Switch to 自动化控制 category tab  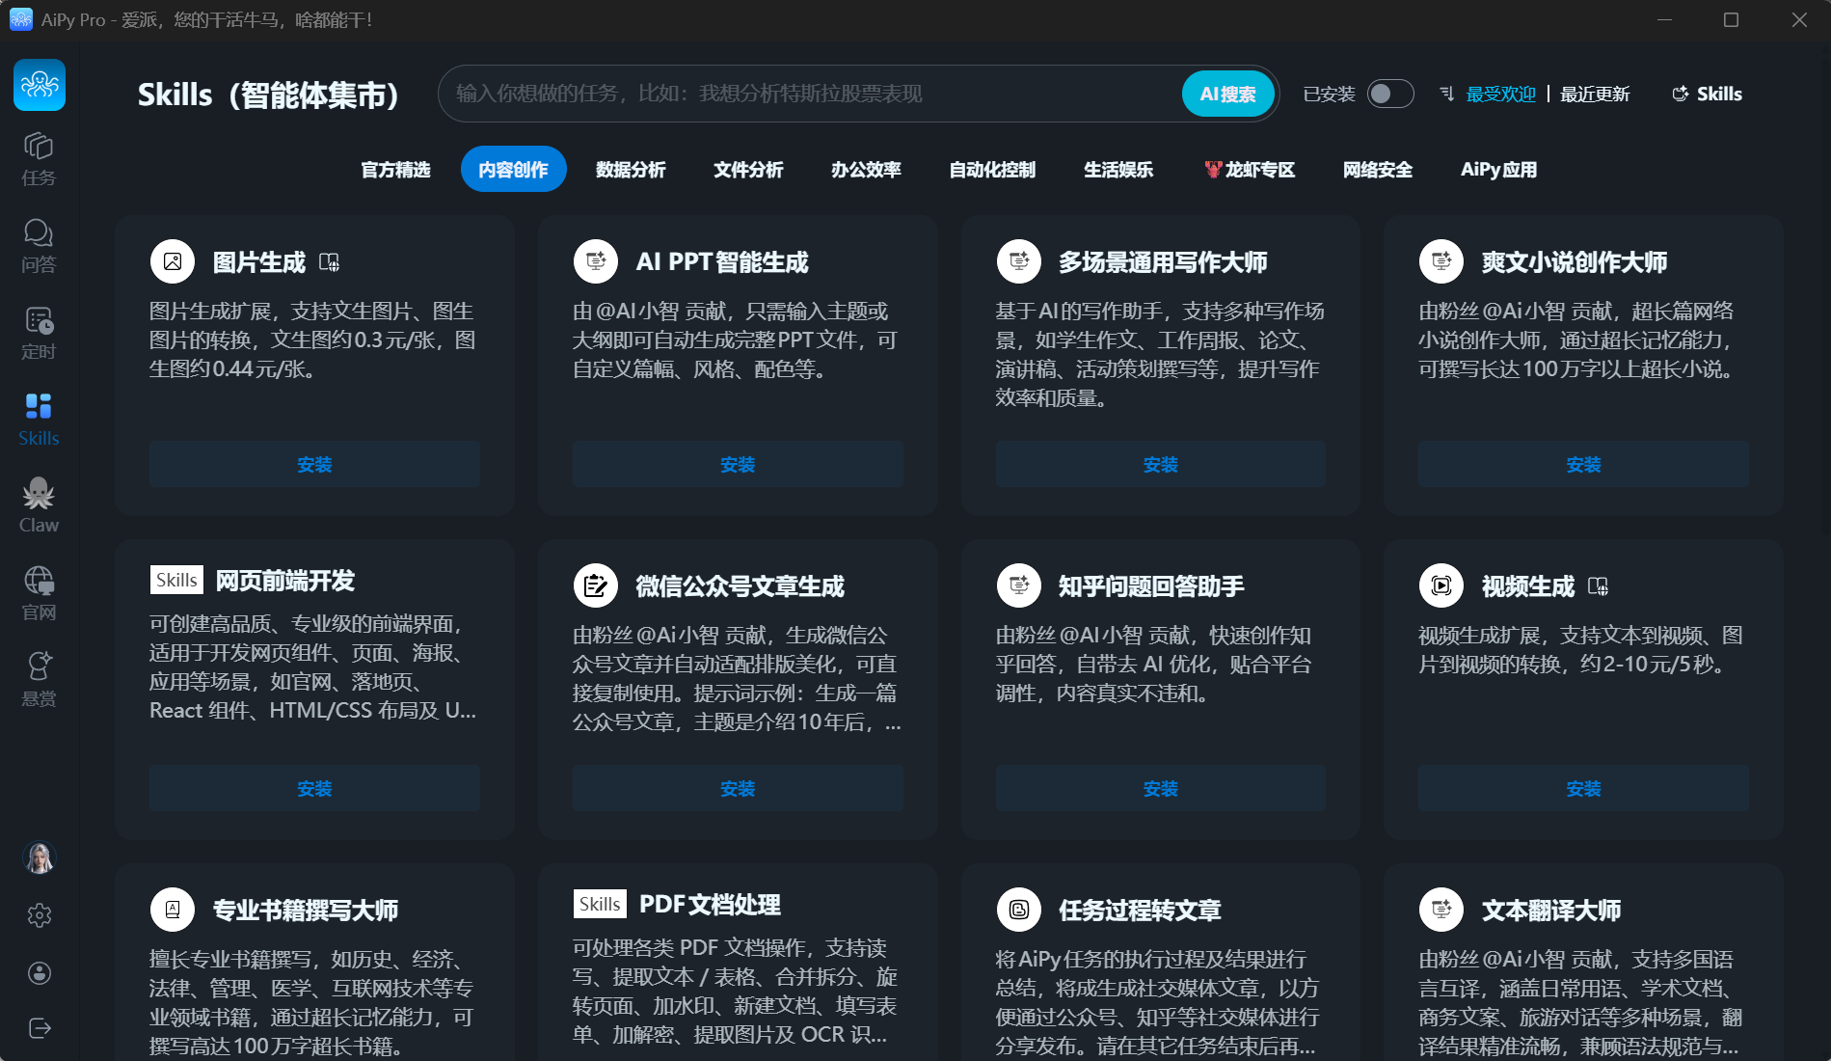[992, 170]
